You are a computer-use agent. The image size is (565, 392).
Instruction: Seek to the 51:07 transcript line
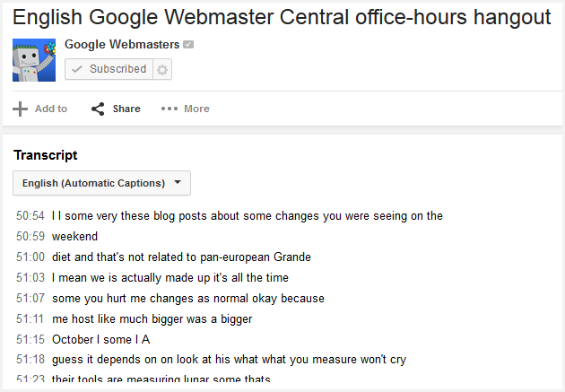click(187, 299)
